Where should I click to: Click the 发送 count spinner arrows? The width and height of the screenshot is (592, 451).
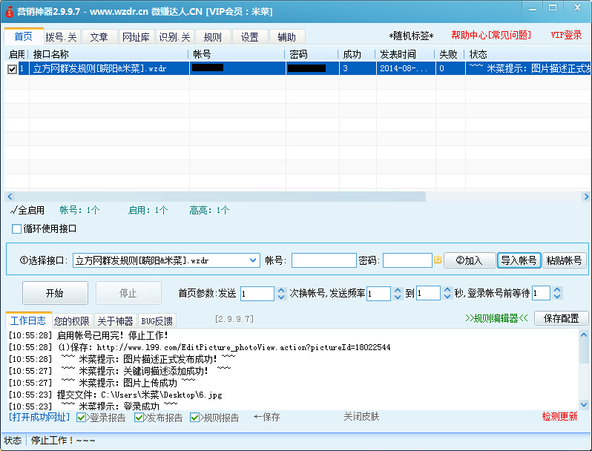tap(281, 294)
